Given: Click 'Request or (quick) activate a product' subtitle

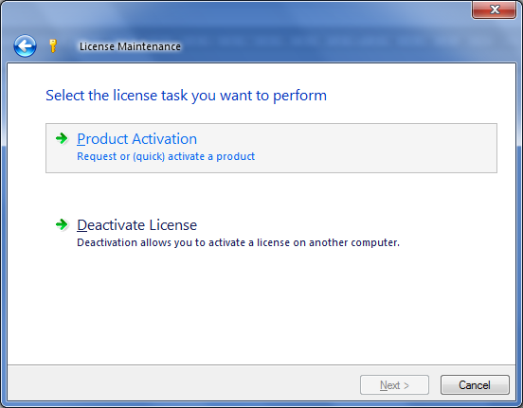Looking at the screenshot, I should [166, 156].
